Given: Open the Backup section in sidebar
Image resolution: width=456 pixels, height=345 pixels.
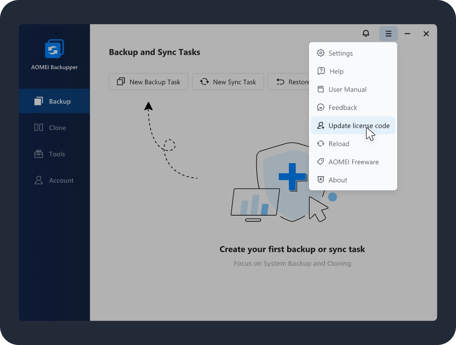Looking at the screenshot, I should tap(54, 101).
